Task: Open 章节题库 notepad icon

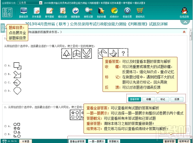Action: coord(50,13)
